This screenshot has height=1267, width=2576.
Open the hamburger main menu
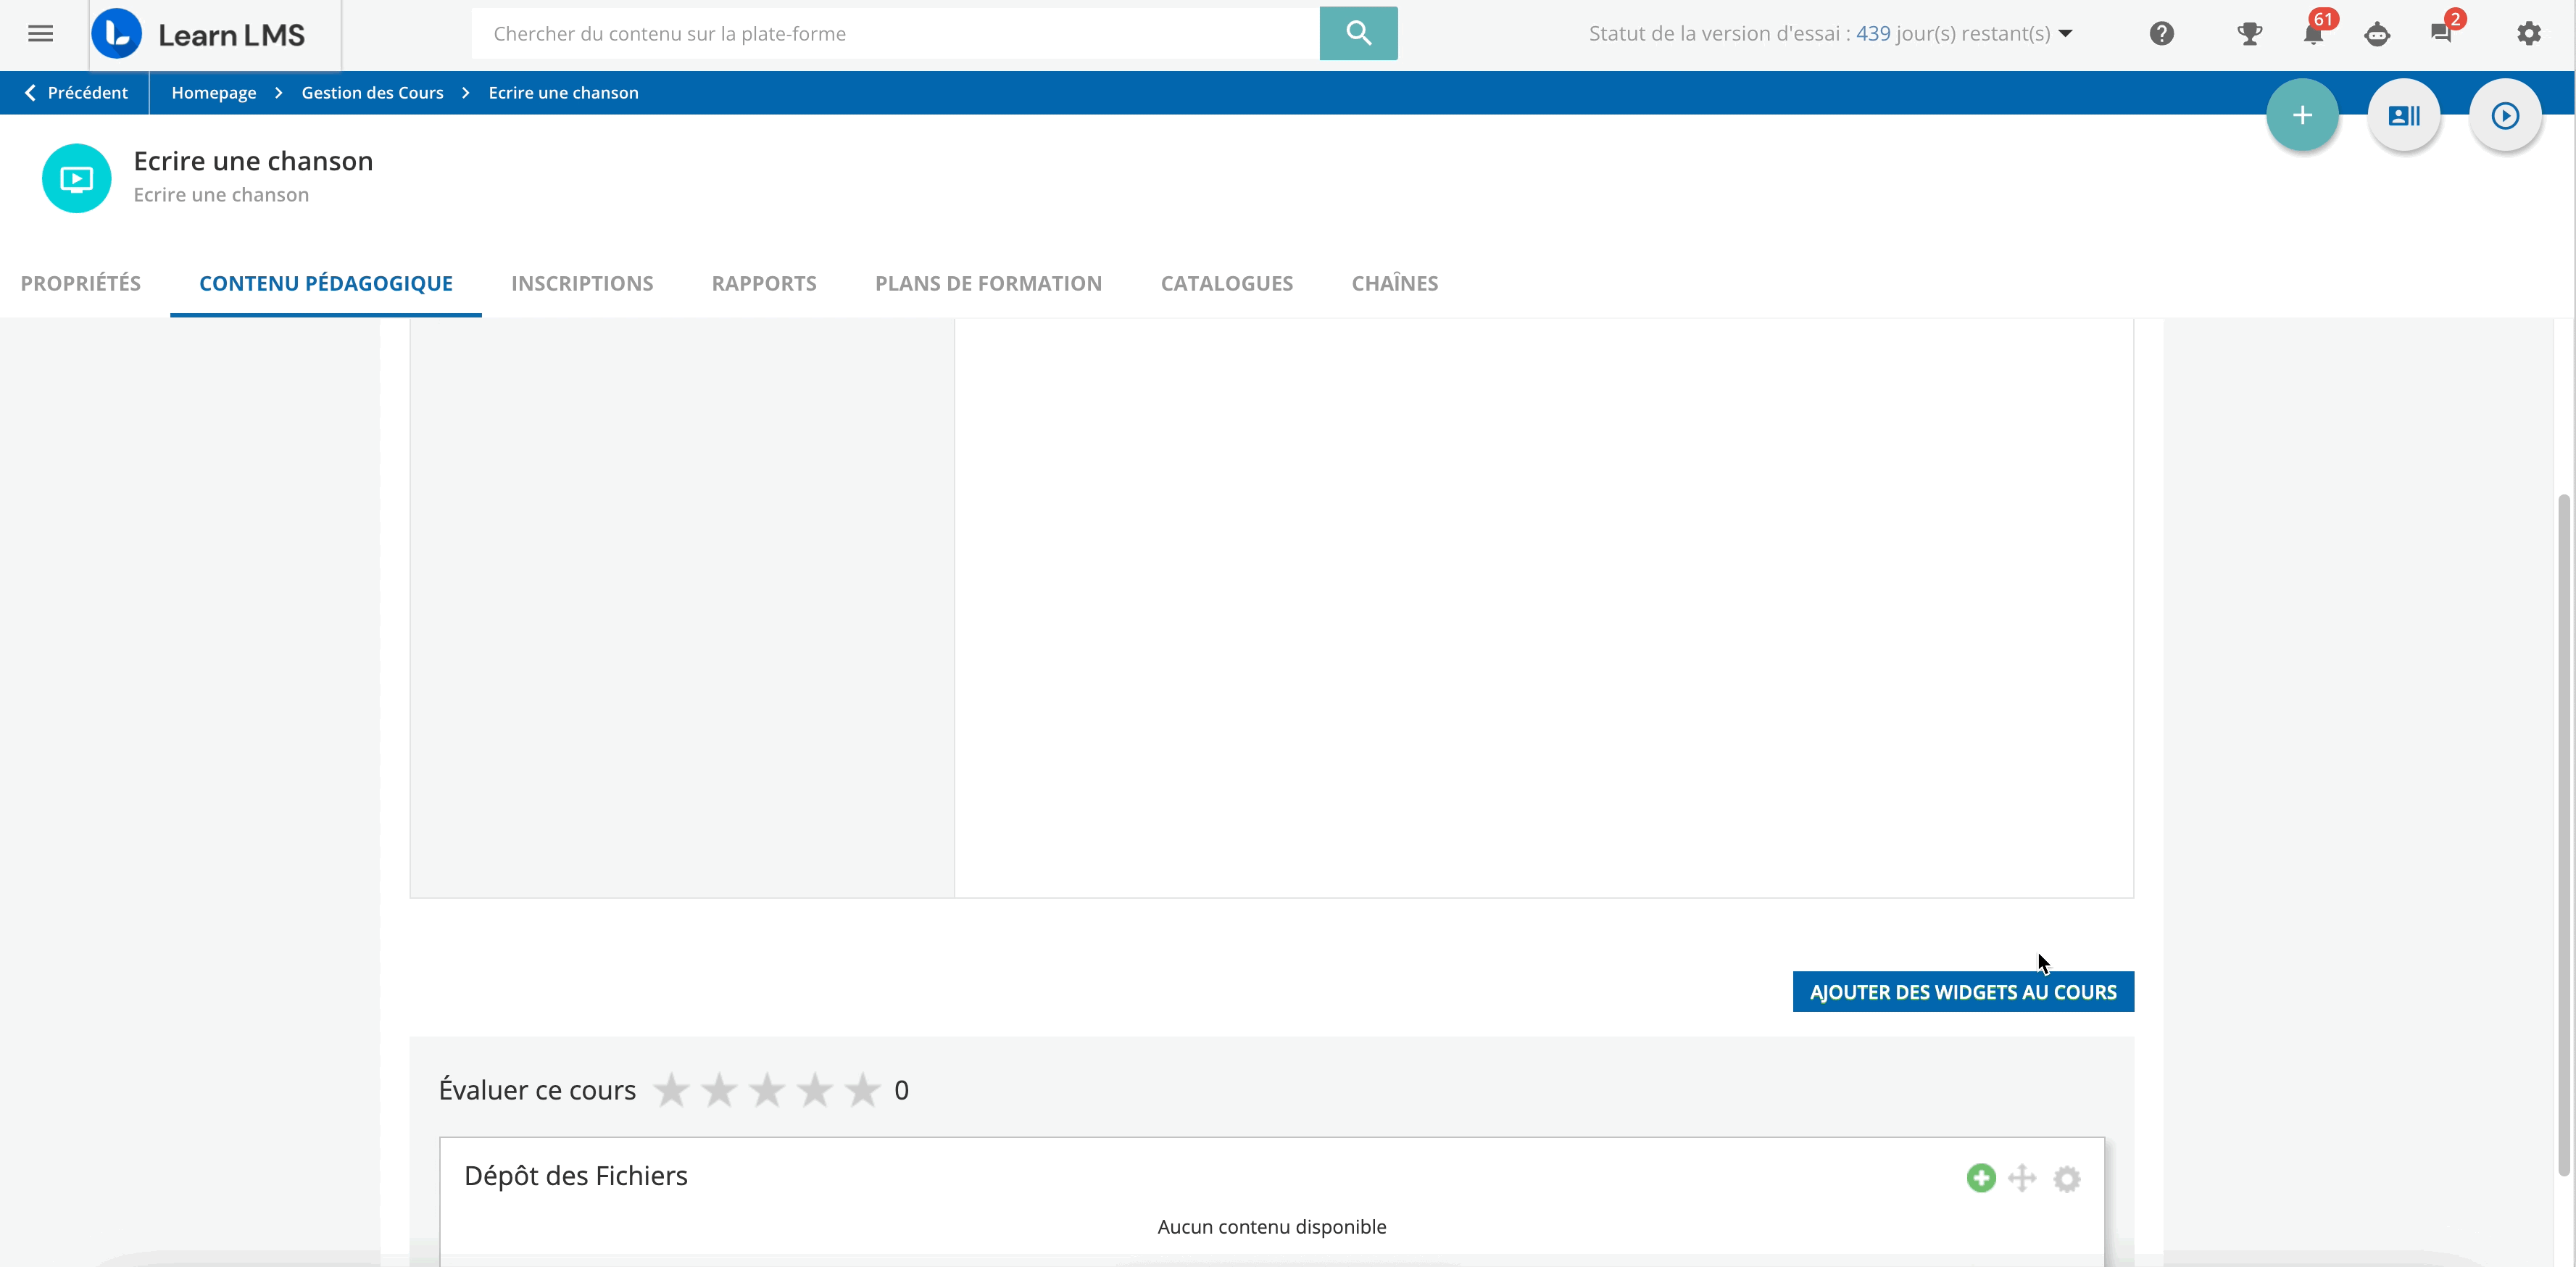(x=40, y=34)
